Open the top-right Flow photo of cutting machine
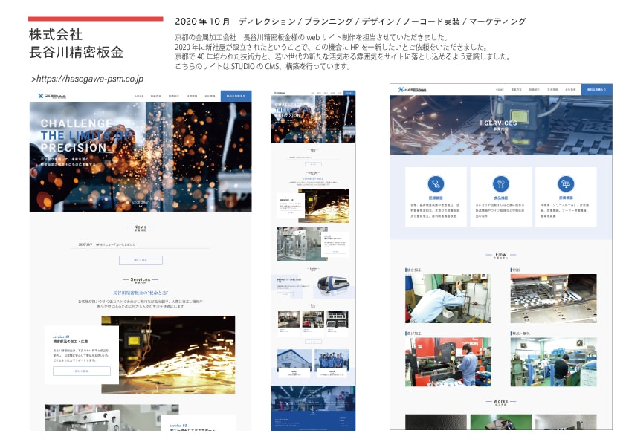This screenshot has height=442, width=626. tap(553, 299)
